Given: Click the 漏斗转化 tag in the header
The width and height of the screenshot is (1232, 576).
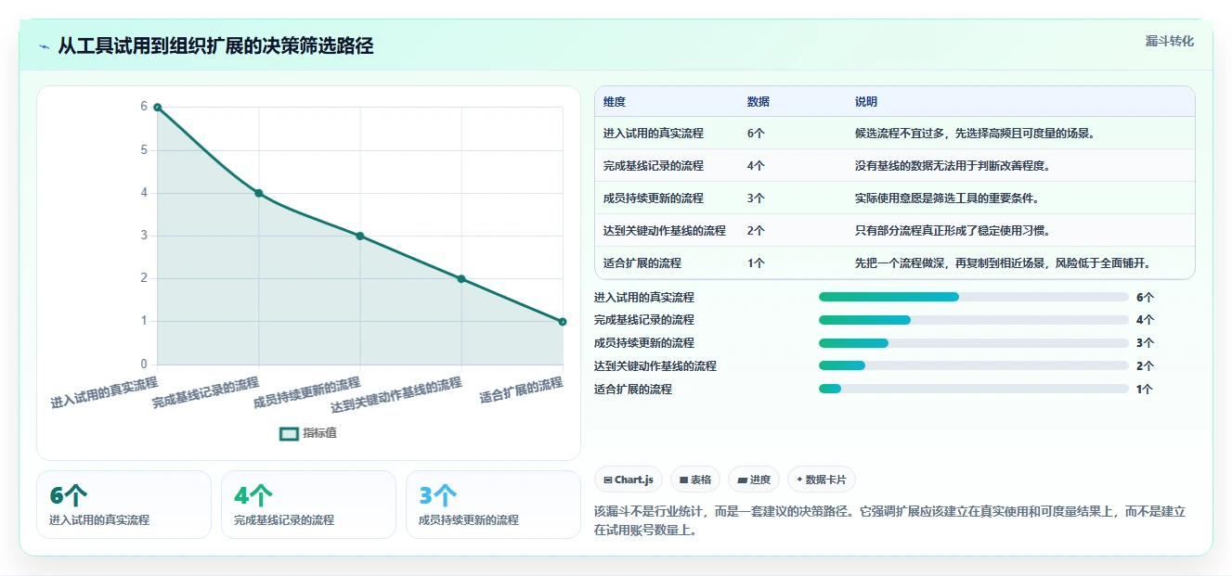Looking at the screenshot, I should (x=1169, y=41).
